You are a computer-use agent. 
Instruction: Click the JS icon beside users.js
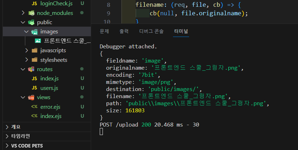pyautogui.click(x=35, y=88)
